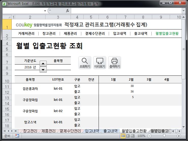Select the lot-02 cell

click(x=58, y=111)
